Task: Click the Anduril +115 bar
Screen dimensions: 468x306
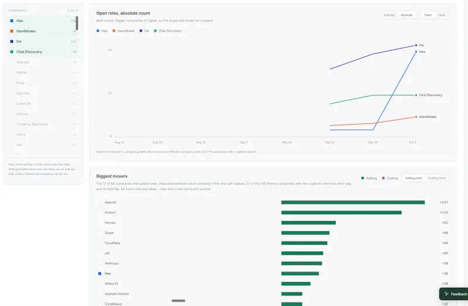Action: pos(341,212)
